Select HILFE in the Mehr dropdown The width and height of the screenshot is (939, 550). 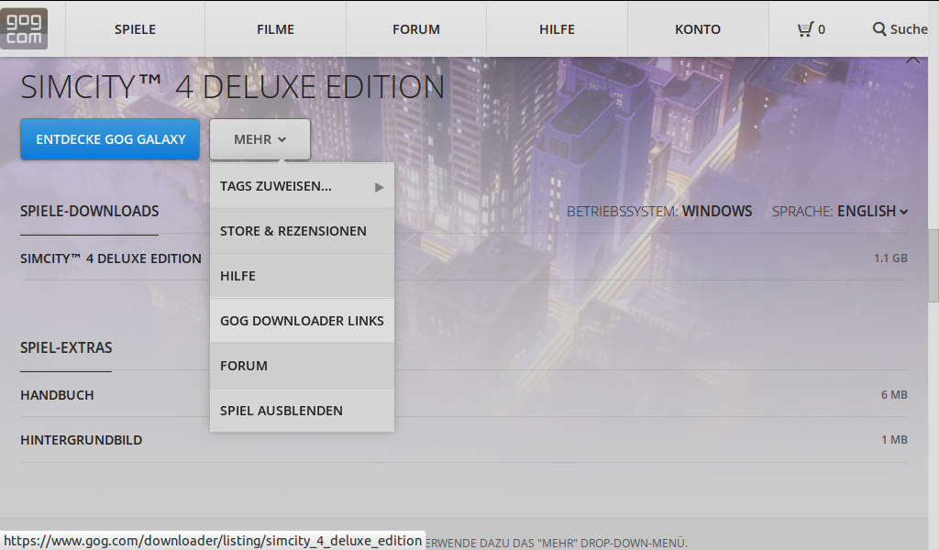(302, 276)
